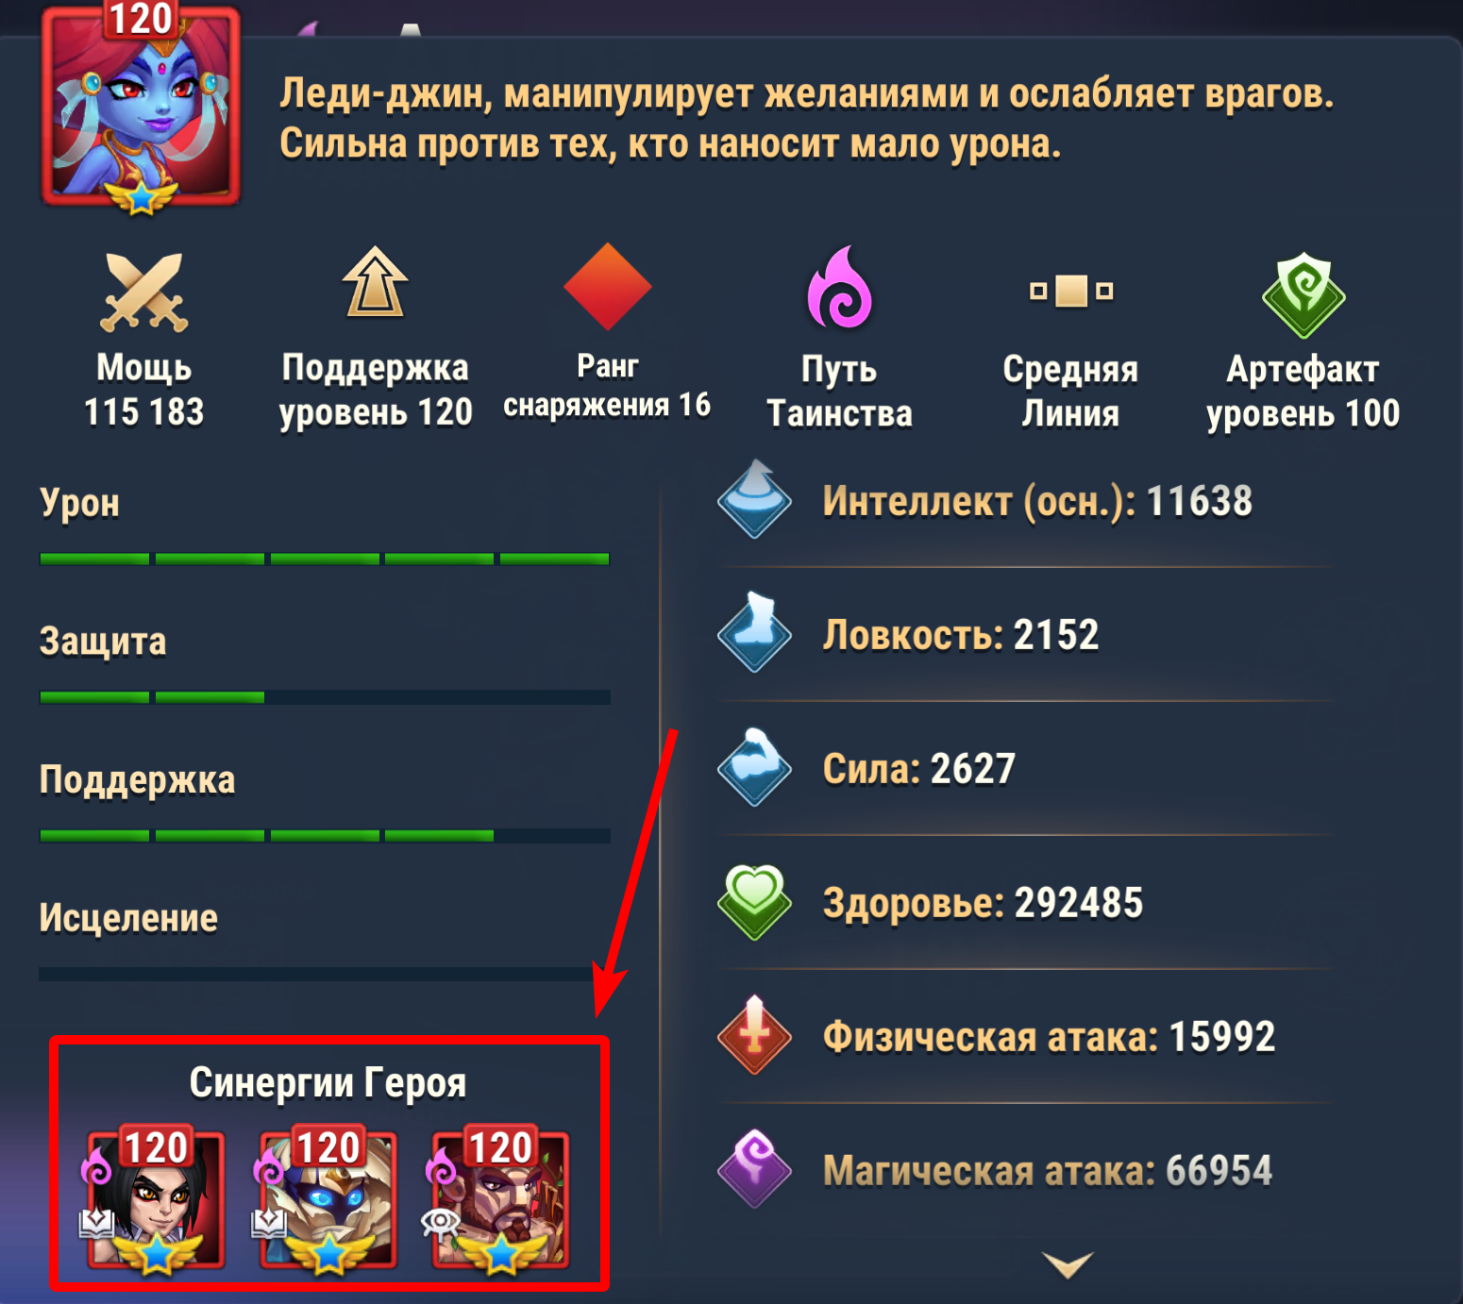Click the blue Интеллект stat icon

pos(754,499)
